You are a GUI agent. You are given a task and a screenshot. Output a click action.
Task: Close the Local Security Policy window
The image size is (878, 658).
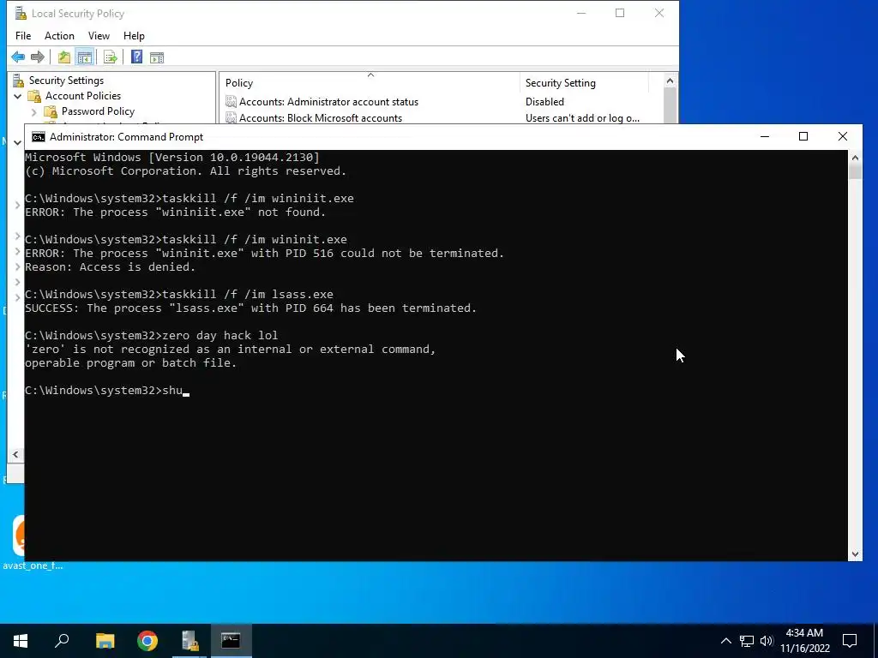click(659, 13)
